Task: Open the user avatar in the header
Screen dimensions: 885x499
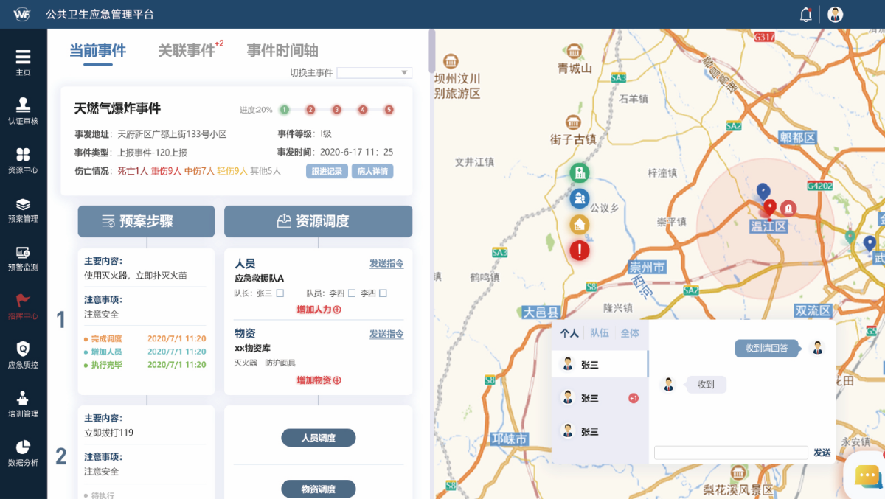Action: [x=835, y=15]
